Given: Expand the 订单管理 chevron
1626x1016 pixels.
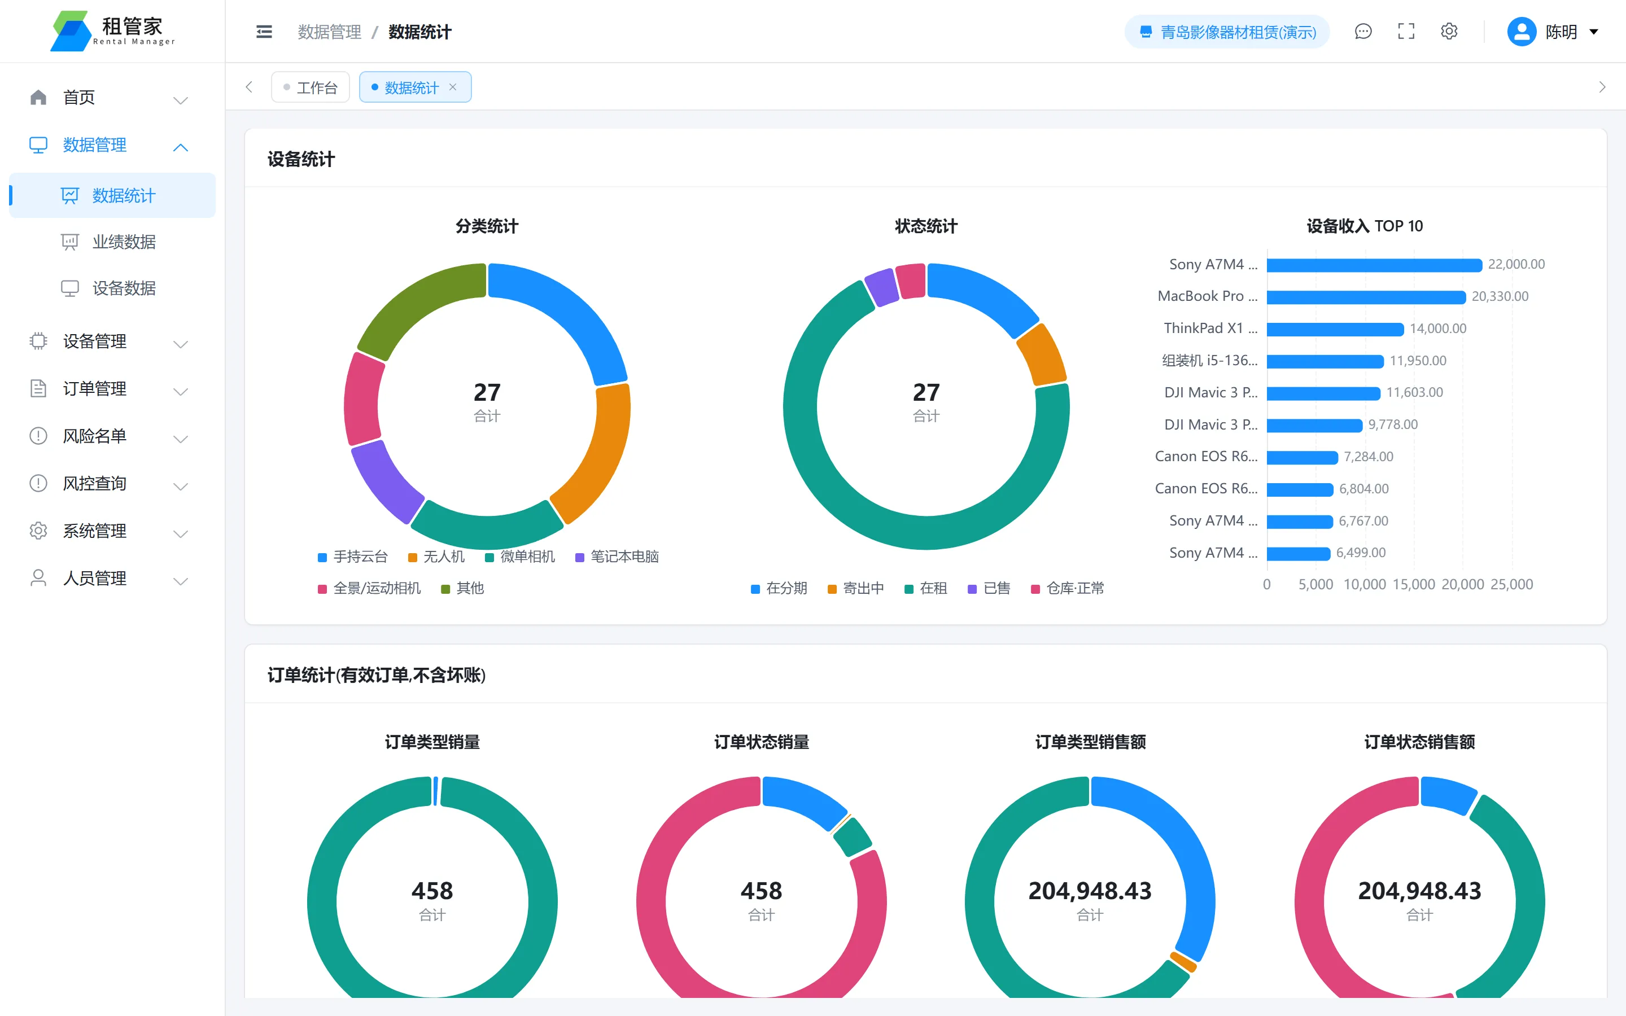Looking at the screenshot, I should pyautogui.click(x=180, y=391).
